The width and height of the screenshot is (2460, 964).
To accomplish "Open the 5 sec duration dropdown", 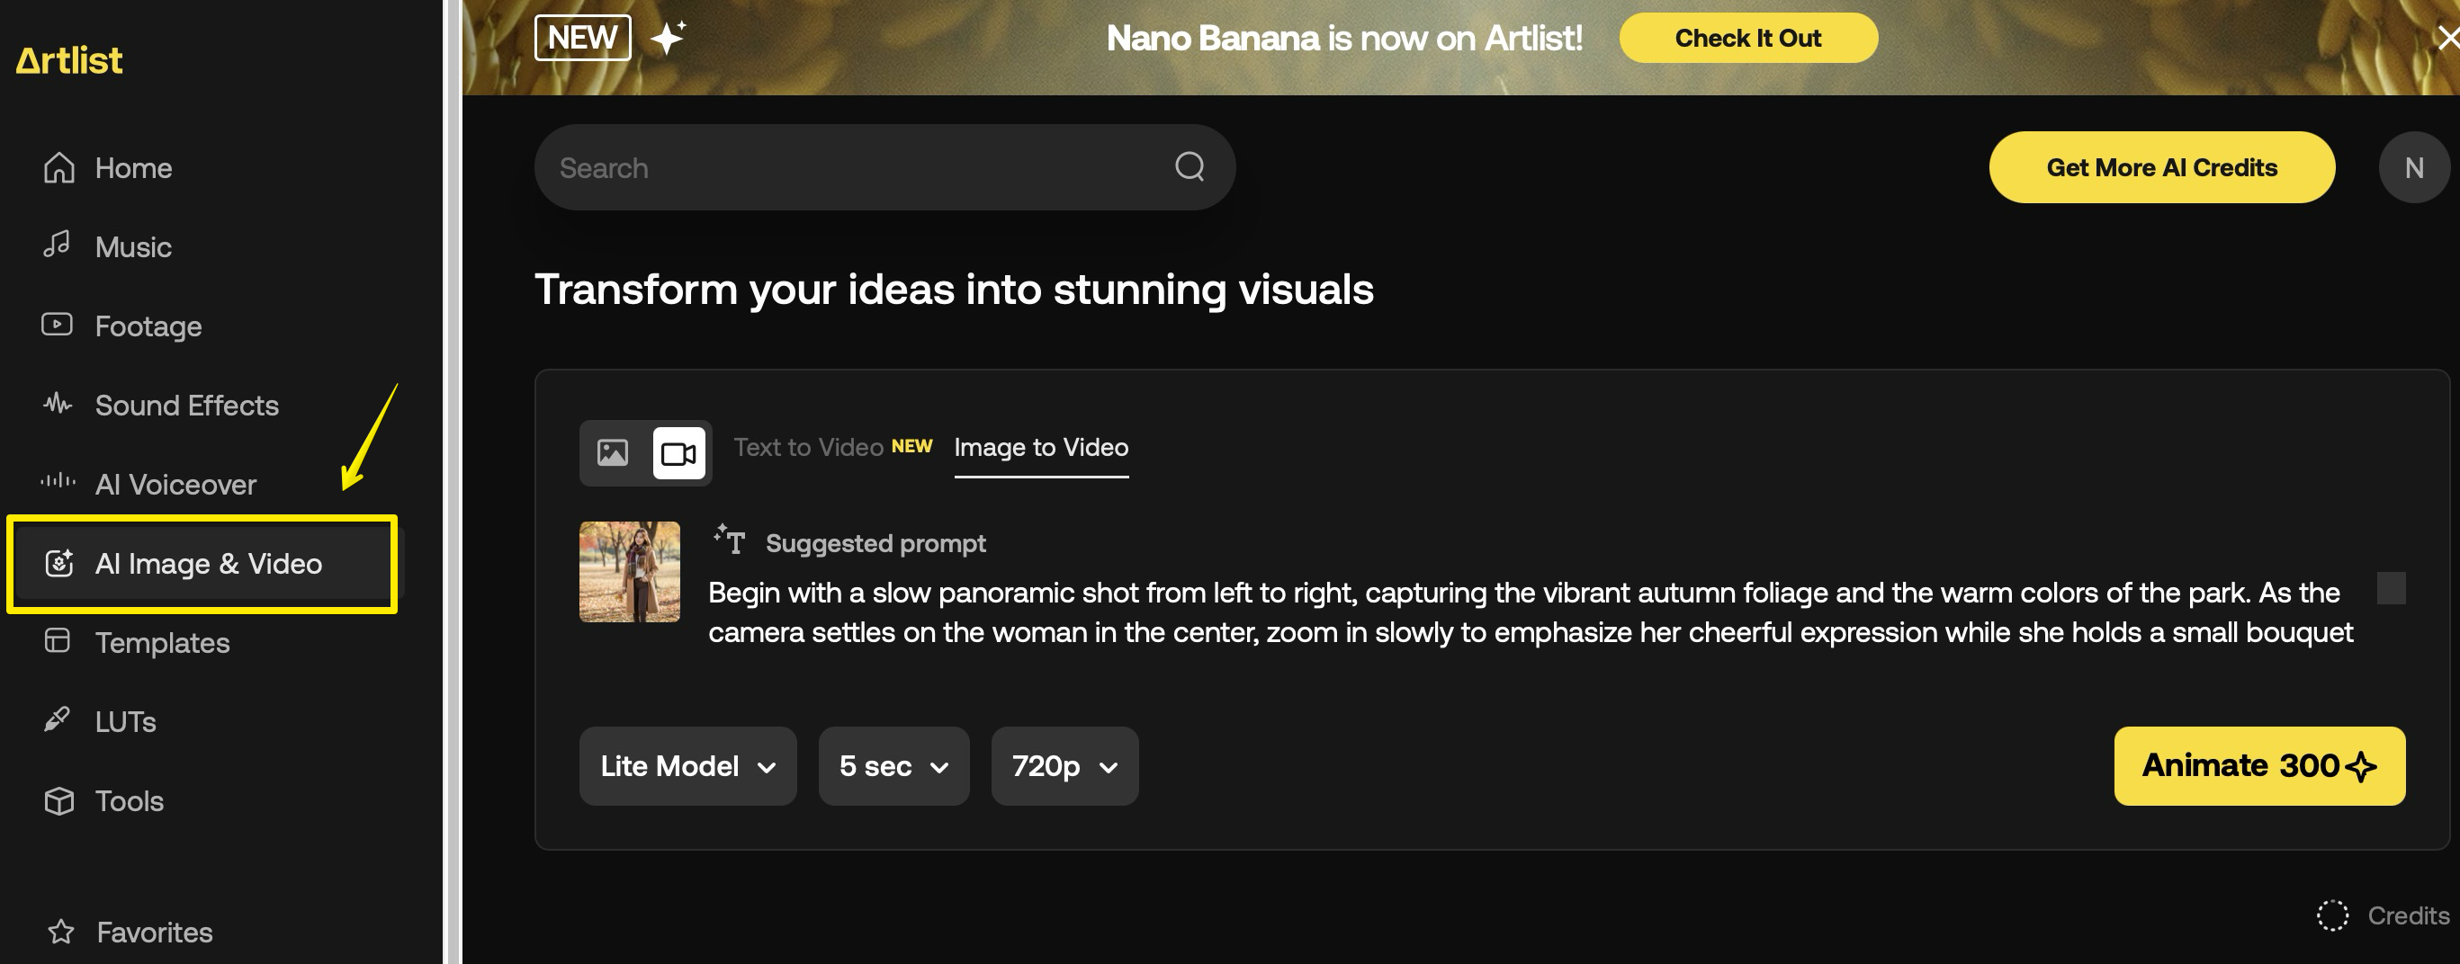I will coord(893,765).
